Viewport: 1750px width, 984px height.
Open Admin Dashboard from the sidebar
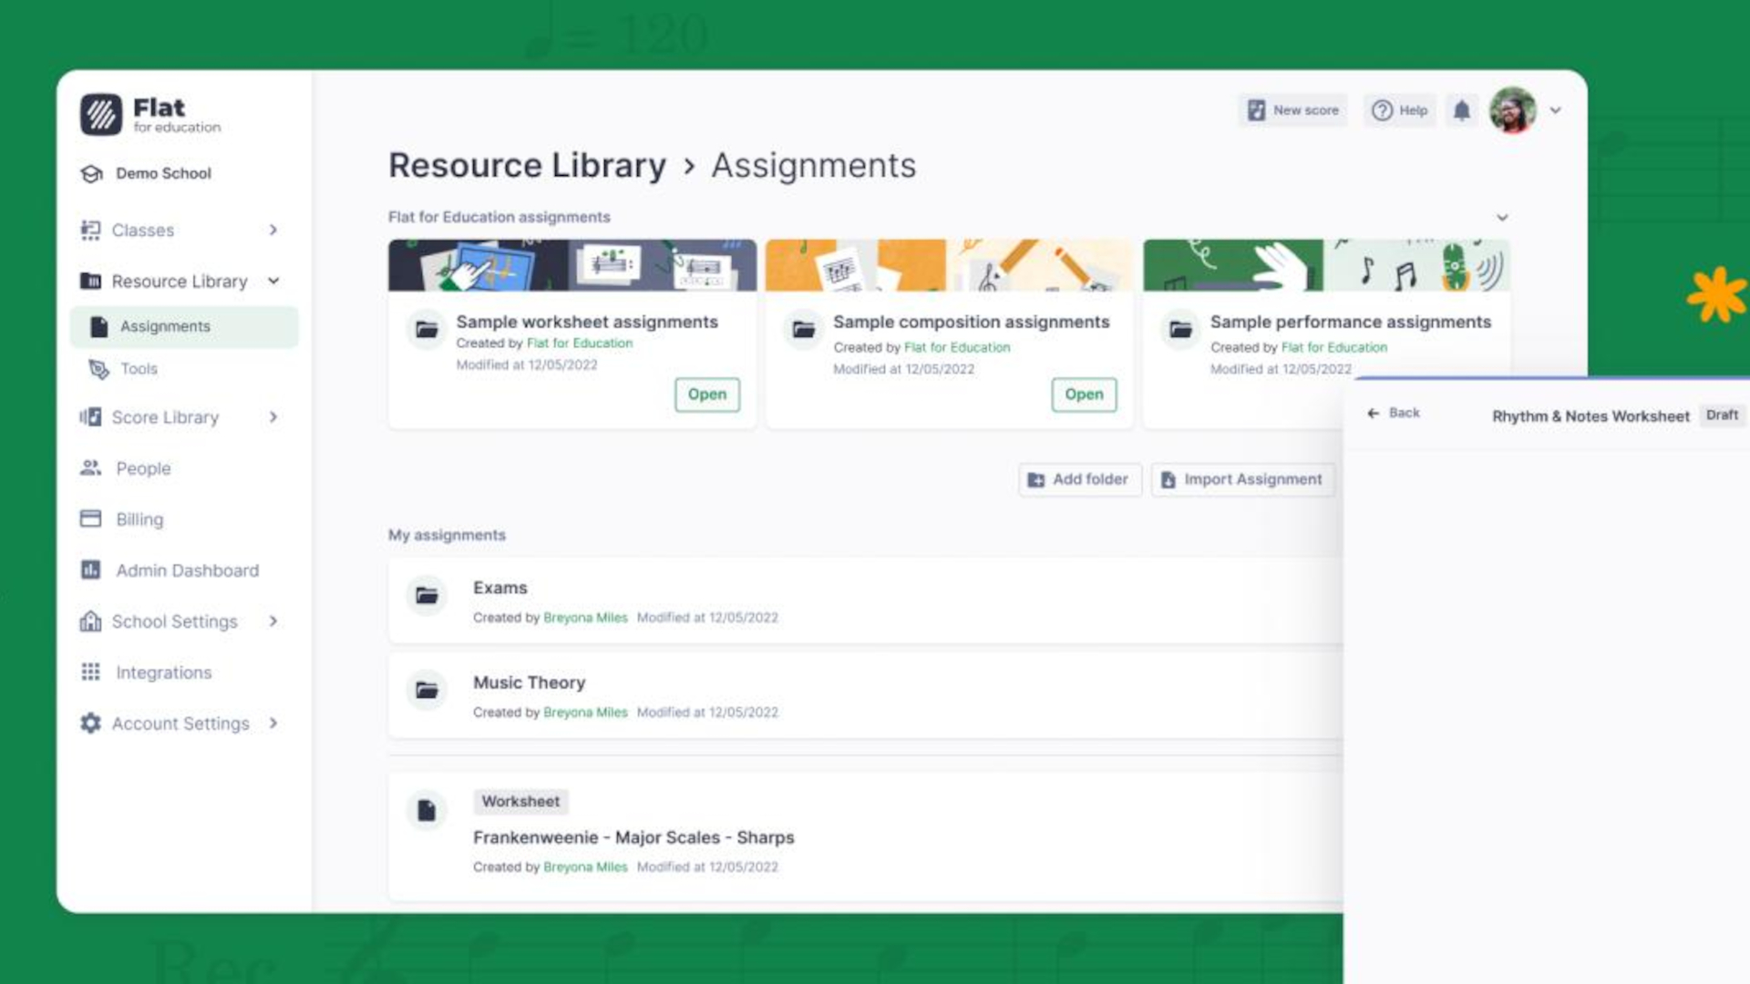point(187,570)
